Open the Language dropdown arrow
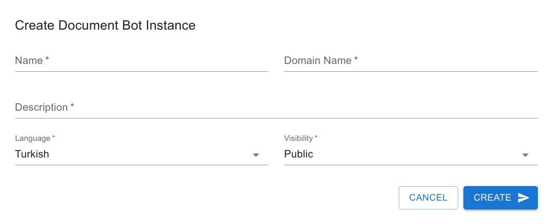552x224 pixels. pyautogui.click(x=256, y=155)
